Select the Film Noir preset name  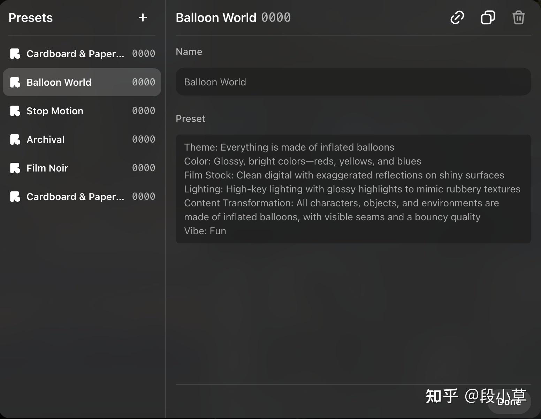coord(47,168)
